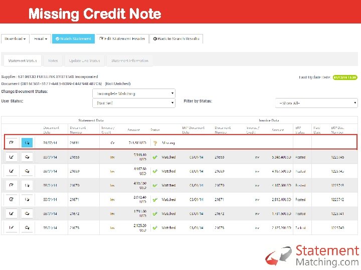
Task: Open the Download dropdown button
Action: pos(15,39)
